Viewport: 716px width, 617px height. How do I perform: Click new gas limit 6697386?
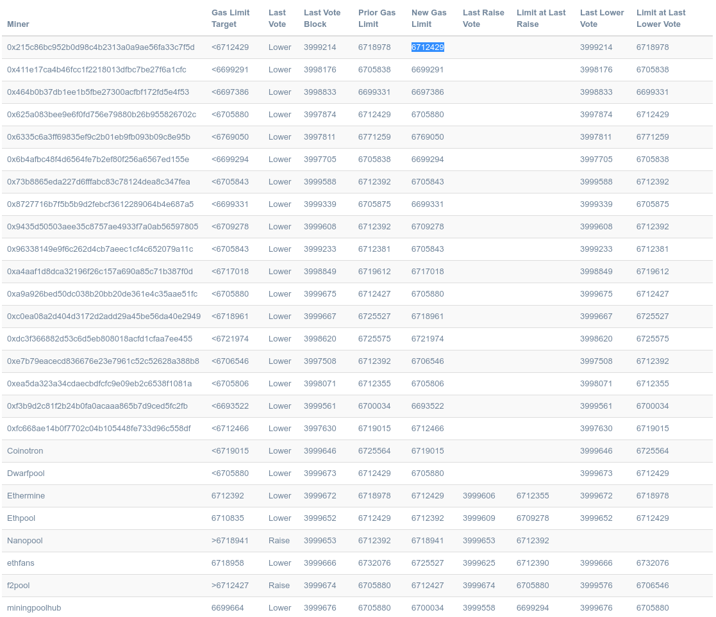point(428,92)
